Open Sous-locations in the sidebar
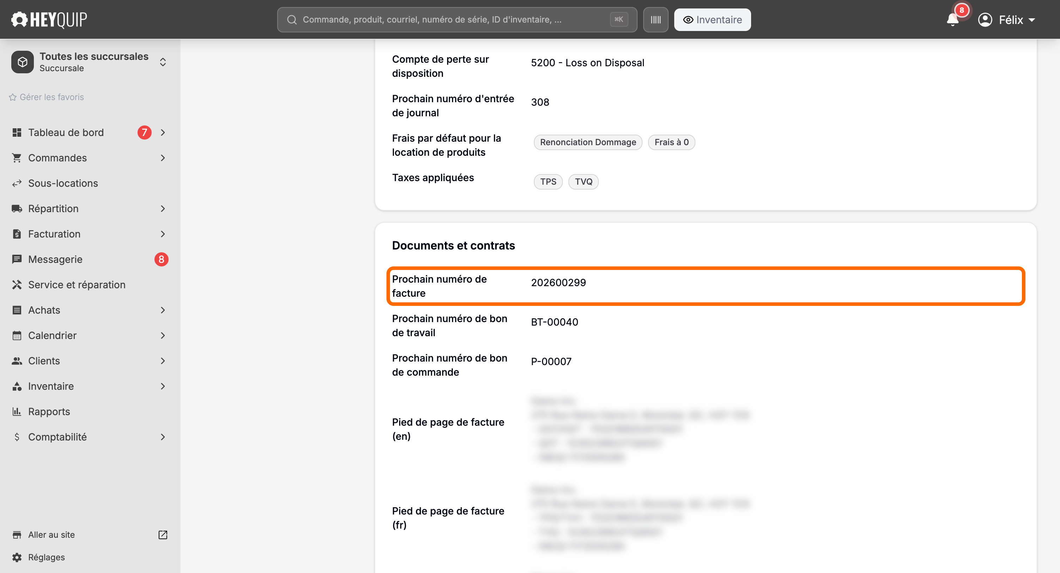 (63, 183)
